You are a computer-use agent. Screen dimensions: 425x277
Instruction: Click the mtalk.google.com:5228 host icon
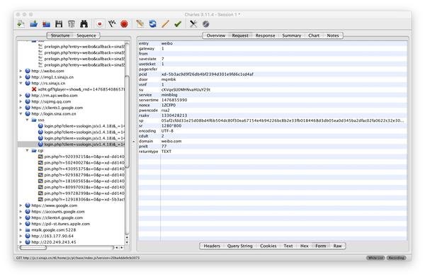coord(28,230)
